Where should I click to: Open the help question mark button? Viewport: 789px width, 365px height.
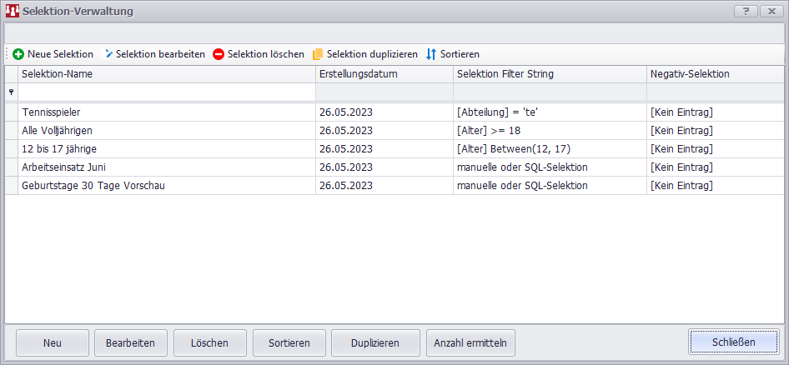click(x=745, y=12)
